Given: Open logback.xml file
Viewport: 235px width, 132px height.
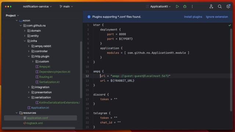Looking at the screenshot, I should coord(35,123).
